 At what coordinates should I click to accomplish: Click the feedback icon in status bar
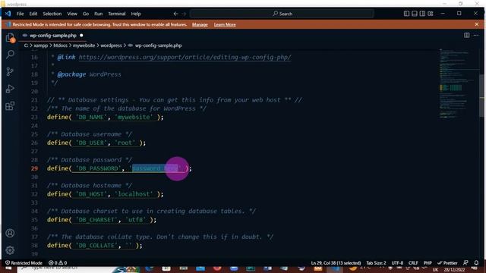[x=465, y=263]
